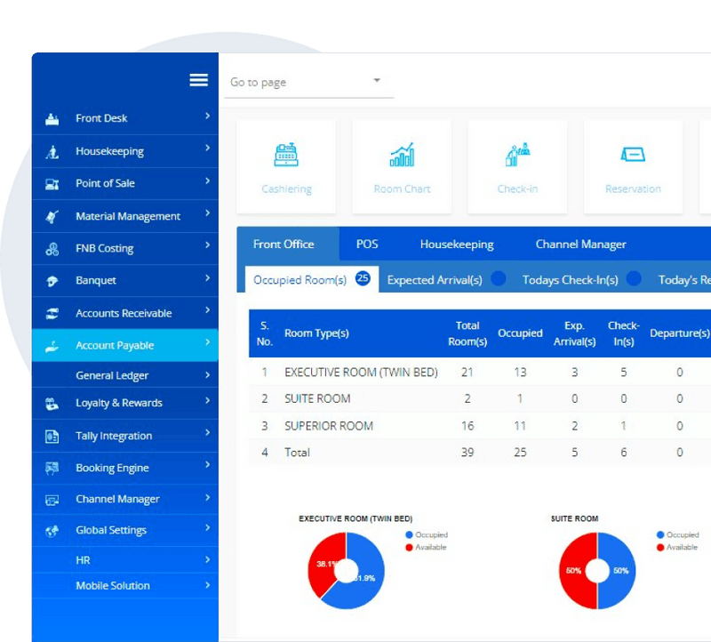Click the Check-in icon
The image size is (711, 642).
[517, 153]
